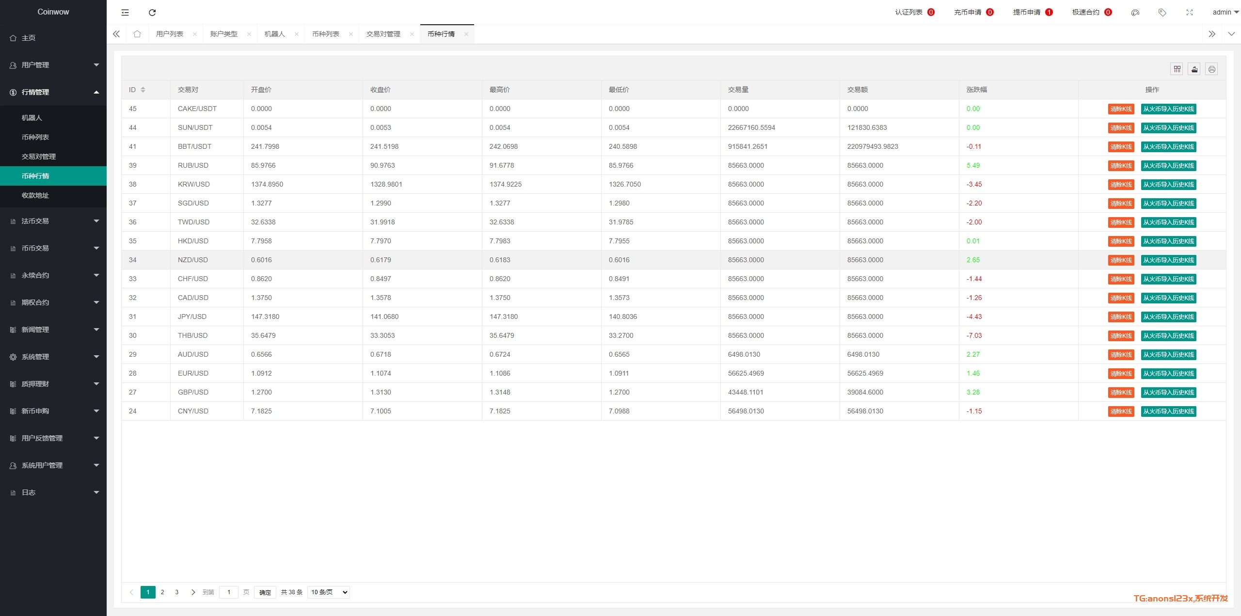This screenshot has width=1241, height=616.
Task: Expand 新闻管理 sidebar menu
Action: pos(53,330)
